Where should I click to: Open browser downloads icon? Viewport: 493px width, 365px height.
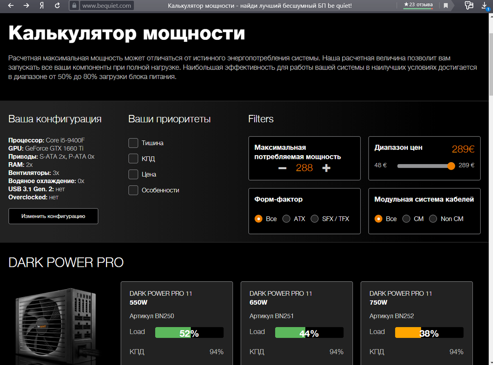click(x=485, y=5)
